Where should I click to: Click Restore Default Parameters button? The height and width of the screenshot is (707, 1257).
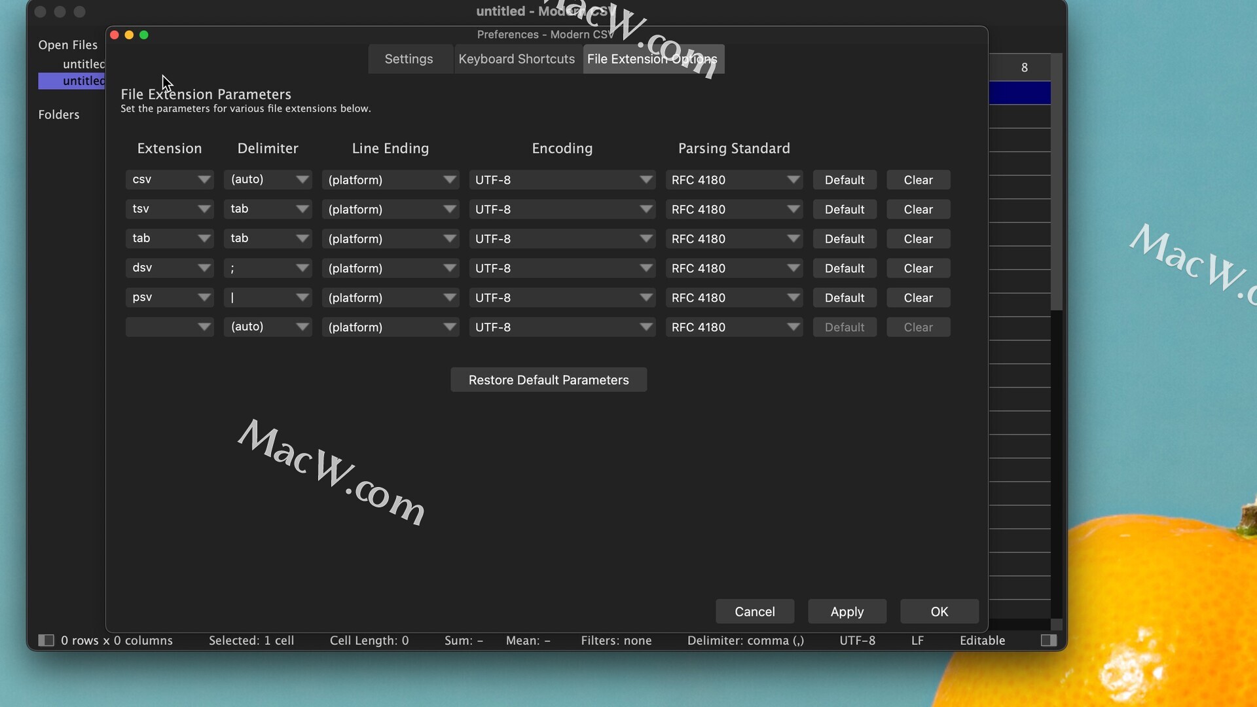(x=549, y=380)
